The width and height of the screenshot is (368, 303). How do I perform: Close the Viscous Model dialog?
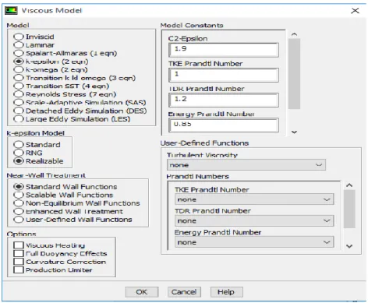(355, 11)
